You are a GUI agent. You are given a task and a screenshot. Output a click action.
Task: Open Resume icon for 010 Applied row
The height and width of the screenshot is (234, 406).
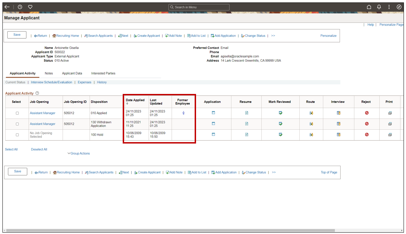[x=247, y=113]
